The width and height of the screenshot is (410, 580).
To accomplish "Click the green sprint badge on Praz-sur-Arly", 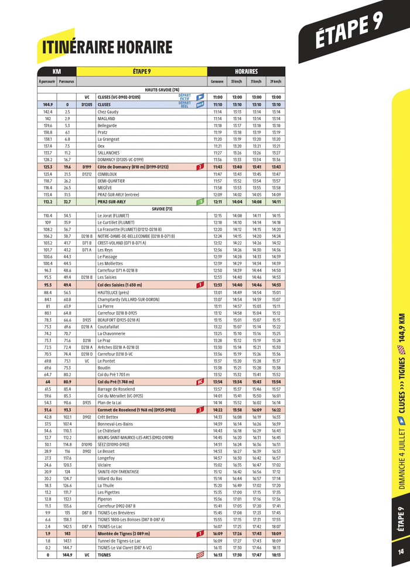I will point(199,202).
